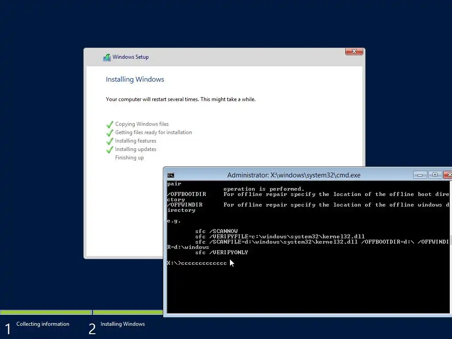452x339 pixels.
Task: Click the /OFFBOOTDIR option text
Action: (187, 194)
